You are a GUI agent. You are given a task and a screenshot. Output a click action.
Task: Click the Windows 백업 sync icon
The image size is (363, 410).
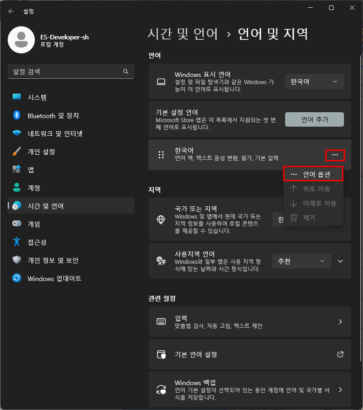click(161, 390)
